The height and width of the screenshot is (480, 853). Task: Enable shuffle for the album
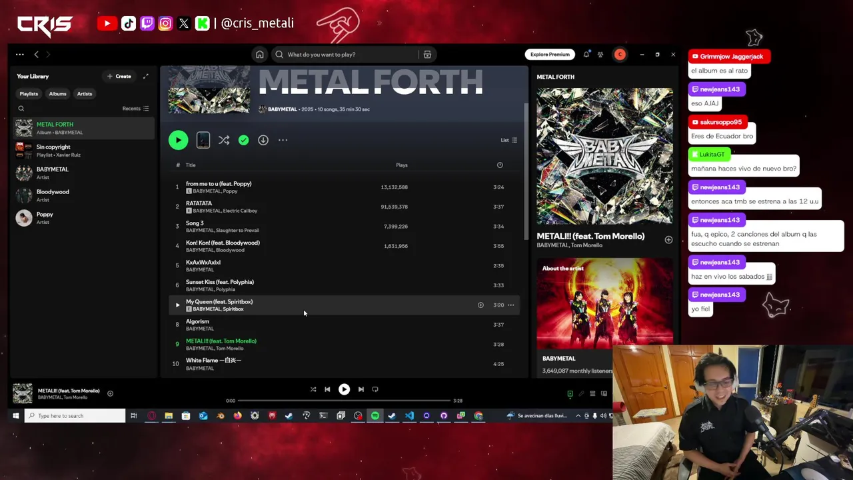(224, 140)
